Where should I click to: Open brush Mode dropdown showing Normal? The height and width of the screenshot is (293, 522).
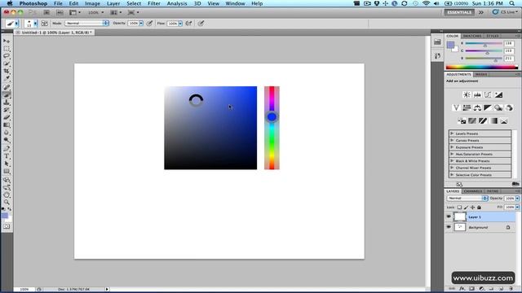coord(87,24)
